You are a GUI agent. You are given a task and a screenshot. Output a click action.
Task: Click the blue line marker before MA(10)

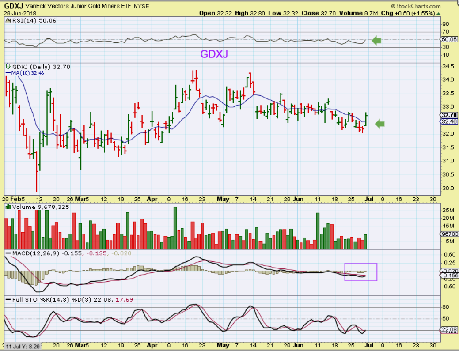(x=8, y=73)
